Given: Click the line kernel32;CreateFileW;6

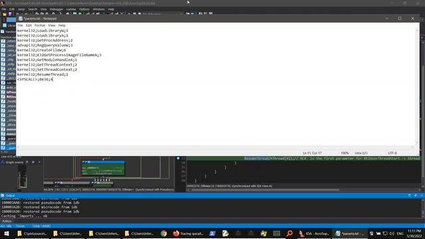Looking at the screenshot, I should point(41,50).
